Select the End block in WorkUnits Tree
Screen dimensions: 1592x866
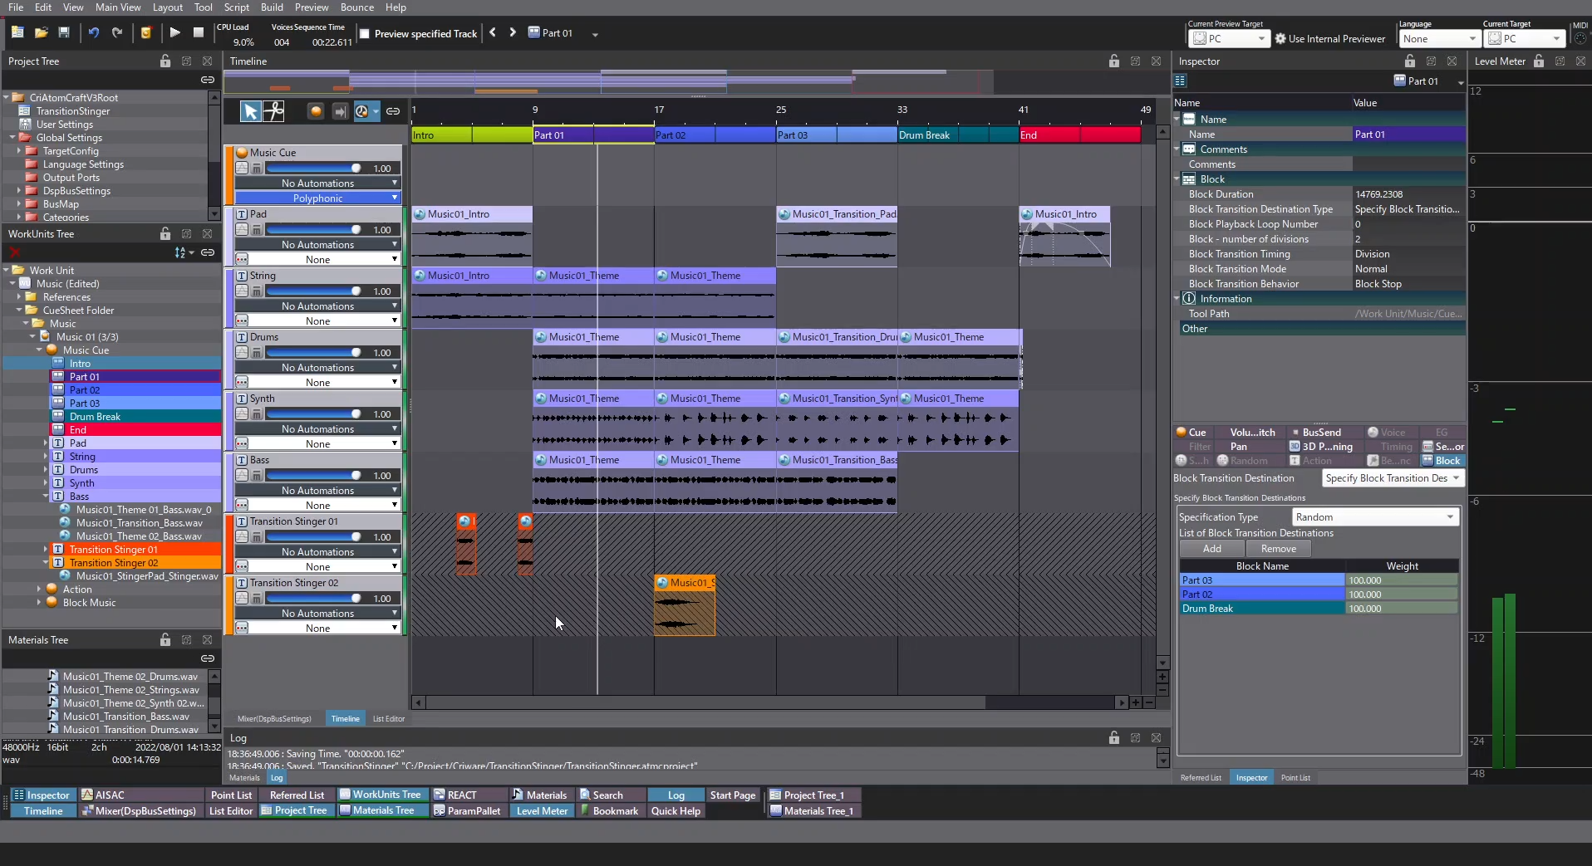(136, 430)
